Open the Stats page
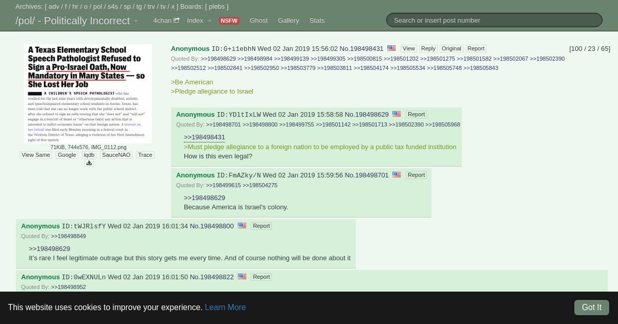The height and width of the screenshot is (324, 618). [x=317, y=20]
